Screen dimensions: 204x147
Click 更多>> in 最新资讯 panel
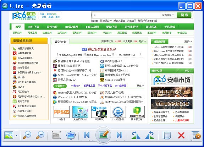(188, 42)
